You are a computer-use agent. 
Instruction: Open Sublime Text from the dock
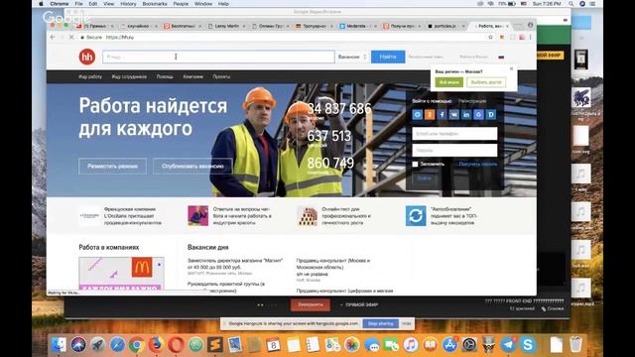[215, 345]
